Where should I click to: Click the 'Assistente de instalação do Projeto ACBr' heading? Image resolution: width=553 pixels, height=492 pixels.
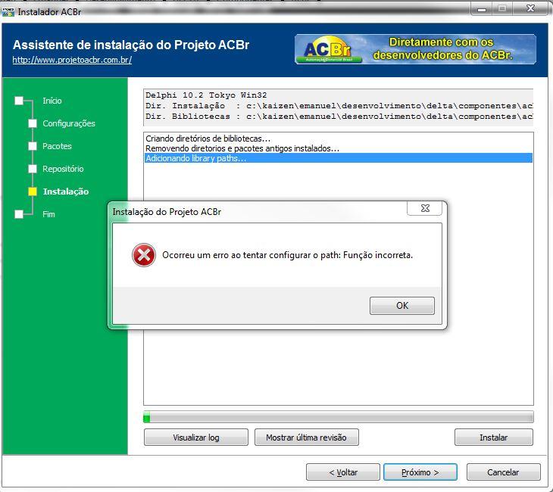(131, 45)
